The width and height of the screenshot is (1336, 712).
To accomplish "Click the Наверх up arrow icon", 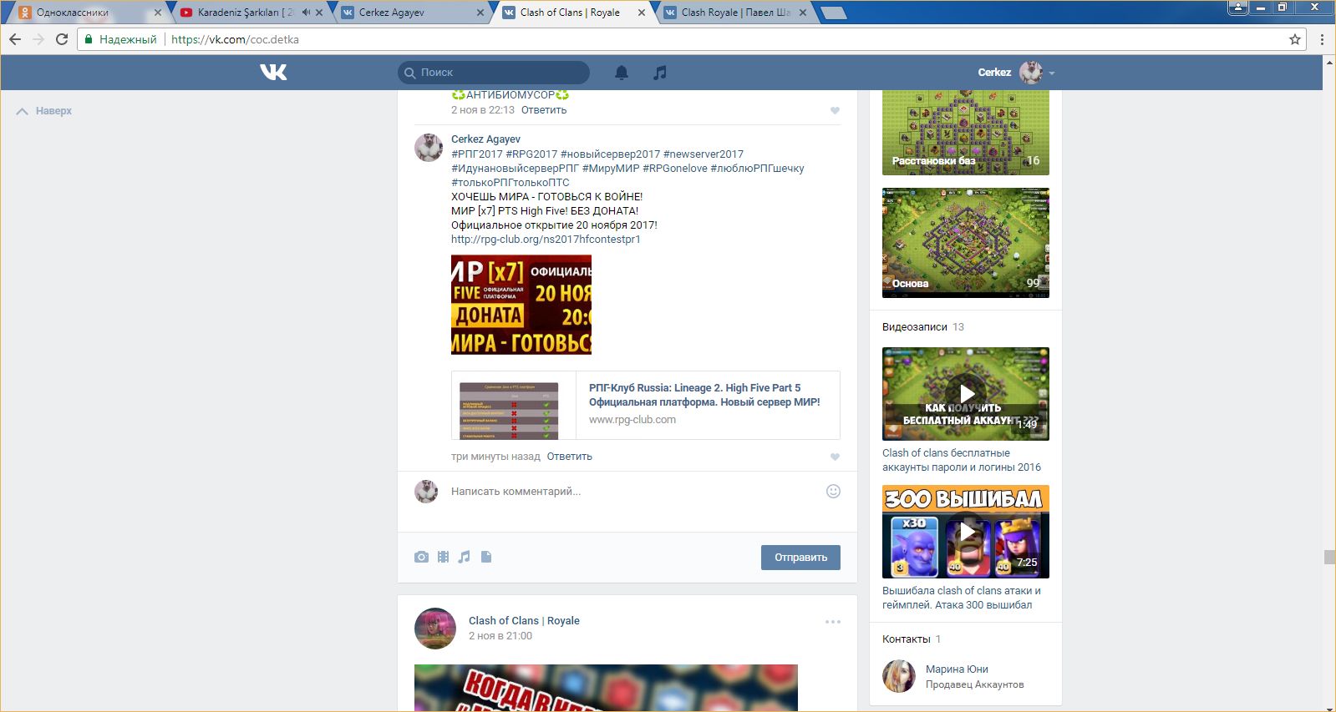I will [x=23, y=111].
